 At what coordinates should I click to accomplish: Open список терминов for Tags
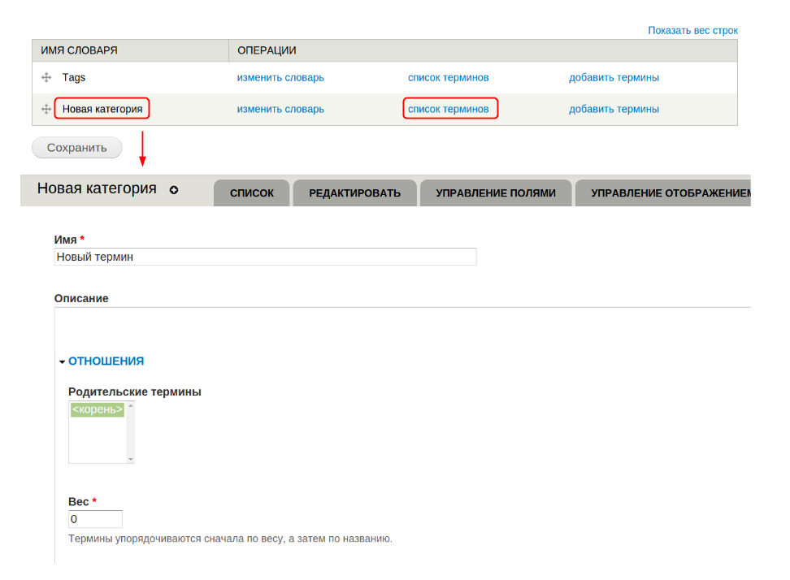click(x=448, y=78)
